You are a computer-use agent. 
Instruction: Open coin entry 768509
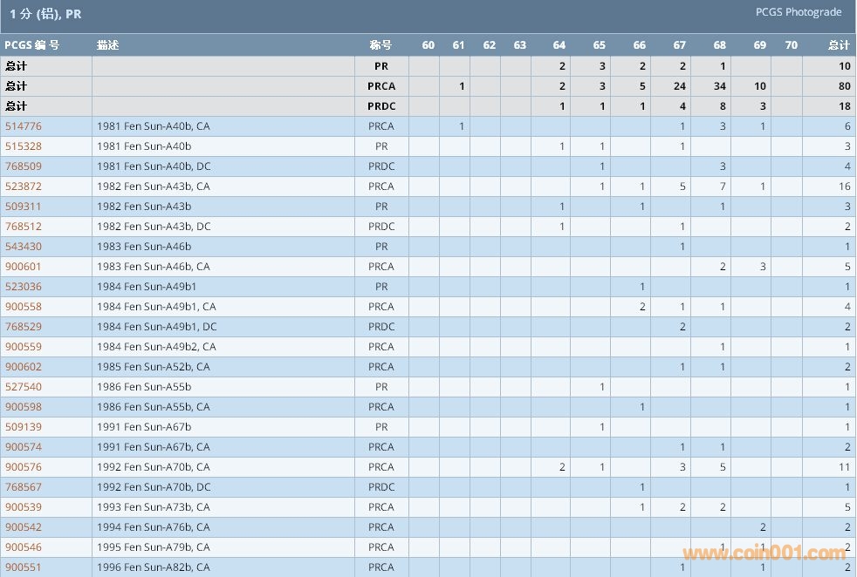pos(24,166)
